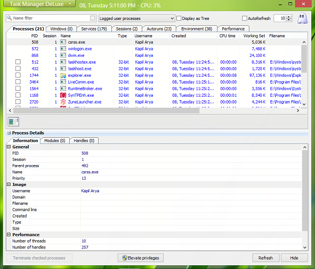Switch to Environment (38) tab
This screenshot has width=315, height=269.
[197, 29]
